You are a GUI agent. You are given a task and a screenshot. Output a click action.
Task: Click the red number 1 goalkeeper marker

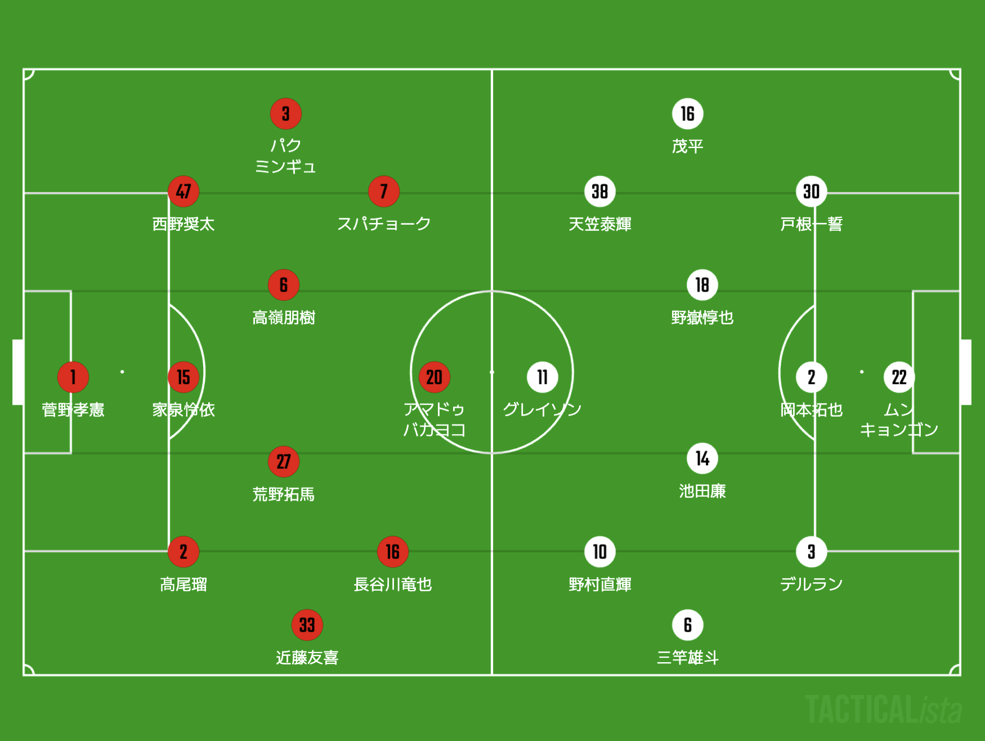click(x=73, y=377)
